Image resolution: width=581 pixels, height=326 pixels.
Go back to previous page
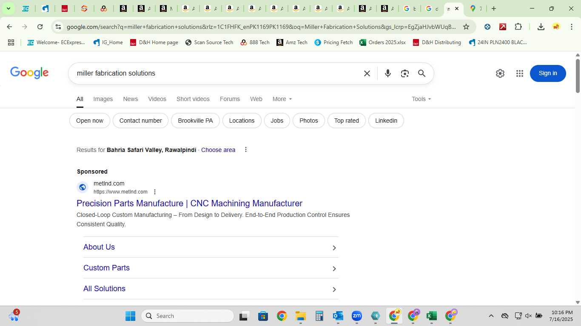click(x=9, y=27)
